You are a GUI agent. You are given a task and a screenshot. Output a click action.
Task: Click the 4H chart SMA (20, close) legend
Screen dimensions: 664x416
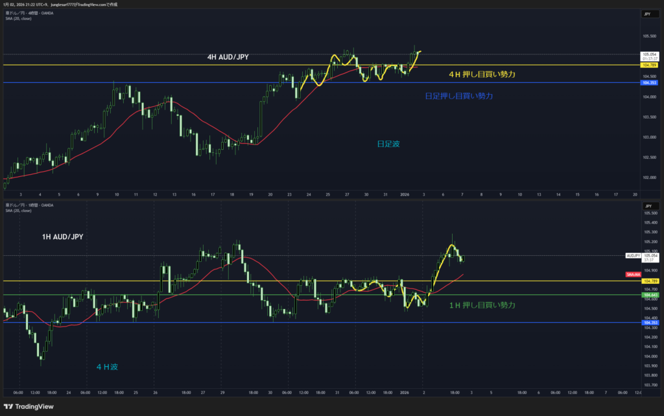point(18,18)
